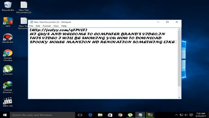Click the festyy.com URL text line

(58, 30)
